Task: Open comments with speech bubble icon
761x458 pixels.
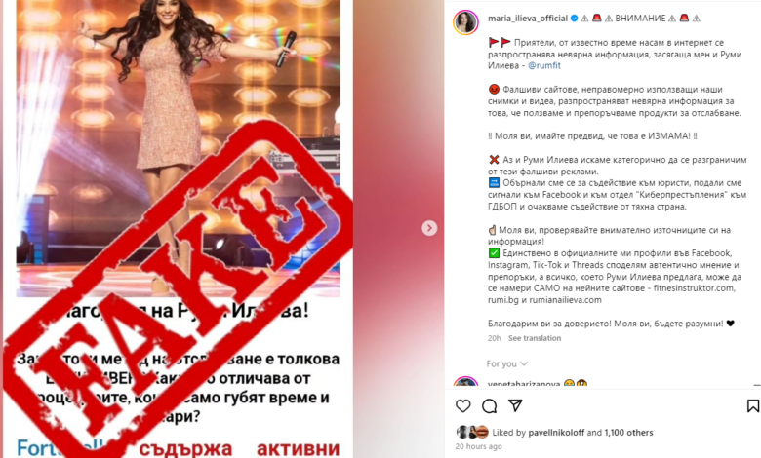Action: click(x=489, y=406)
